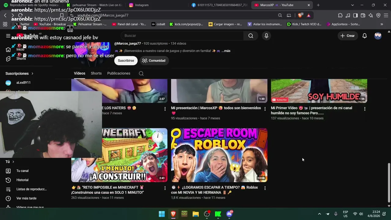Click the Comunidad button
The height and width of the screenshot is (220, 391).
(154, 61)
